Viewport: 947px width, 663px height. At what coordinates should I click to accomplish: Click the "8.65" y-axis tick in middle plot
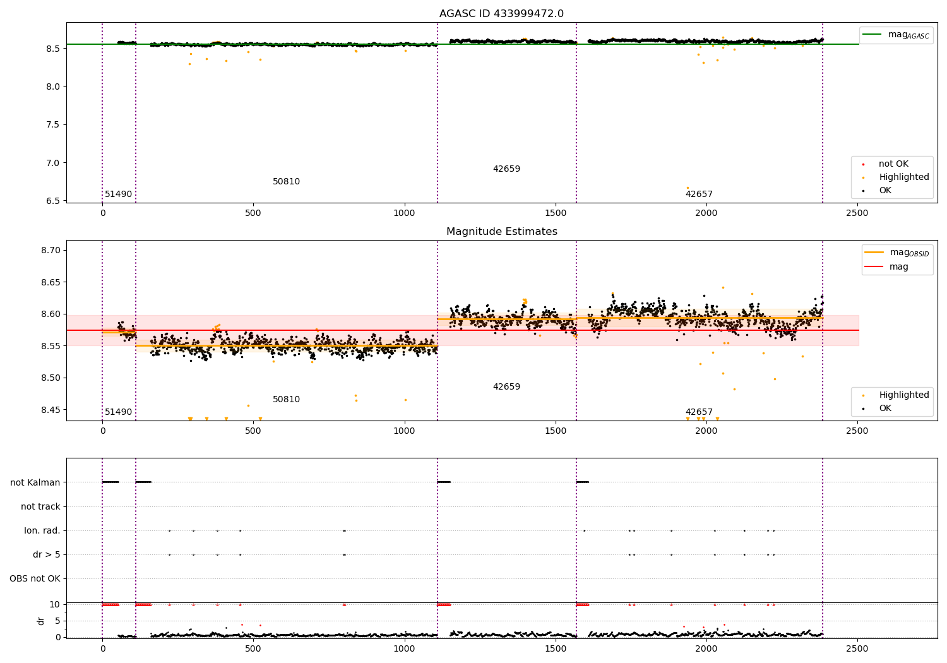(51, 282)
